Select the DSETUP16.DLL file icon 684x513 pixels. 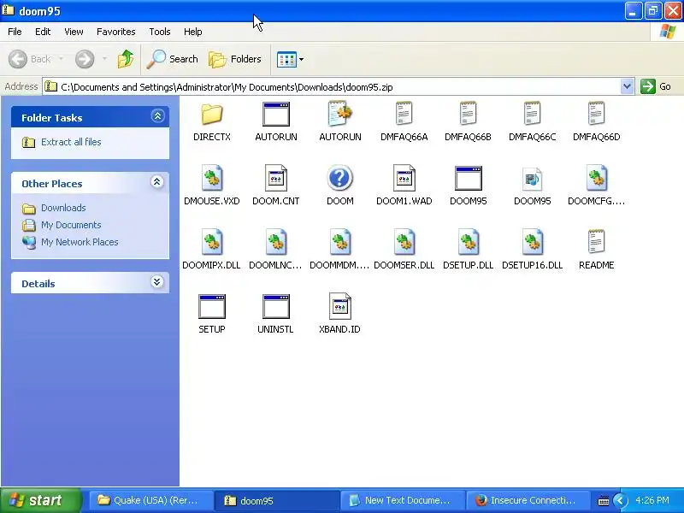coord(532,242)
